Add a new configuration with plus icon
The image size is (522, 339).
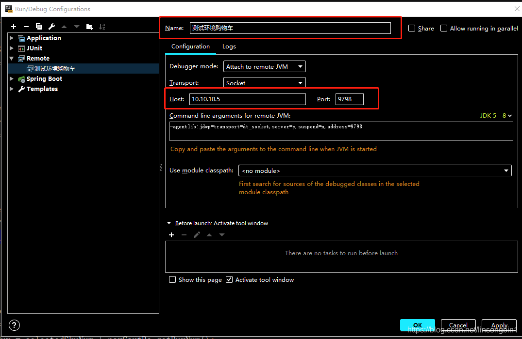point(13,27)
